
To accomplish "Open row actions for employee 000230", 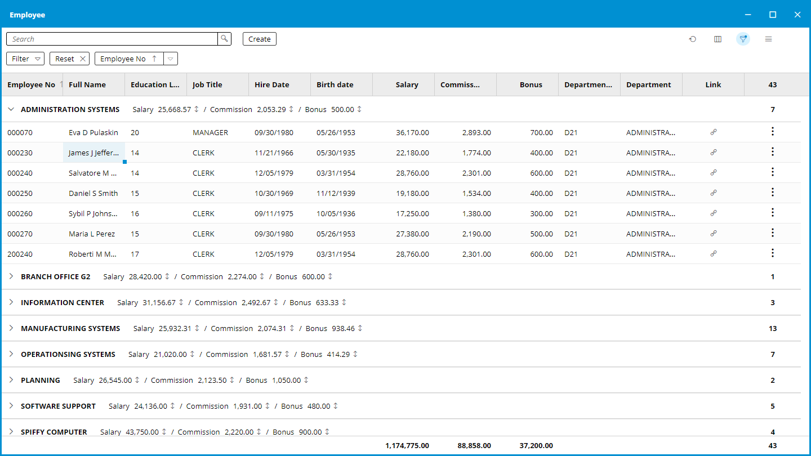I will coord(772,152).
